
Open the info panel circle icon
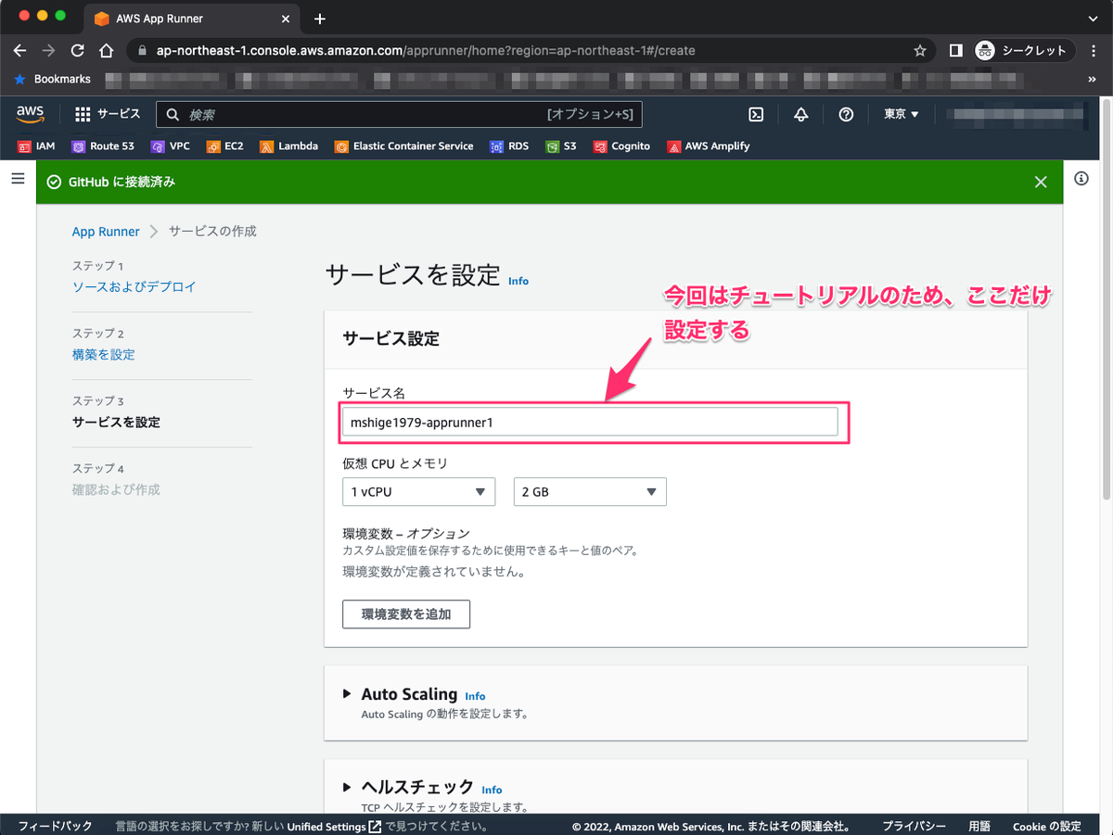(x=1081, y=178)
